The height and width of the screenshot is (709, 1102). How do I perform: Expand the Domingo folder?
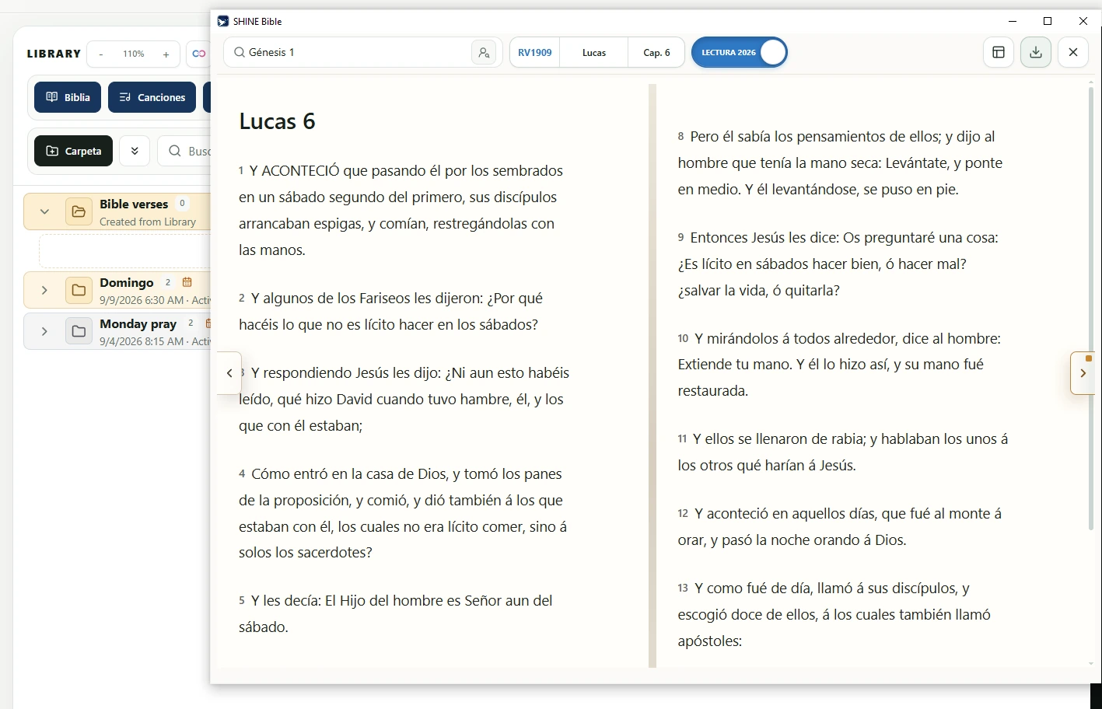[x=44, y=290]
